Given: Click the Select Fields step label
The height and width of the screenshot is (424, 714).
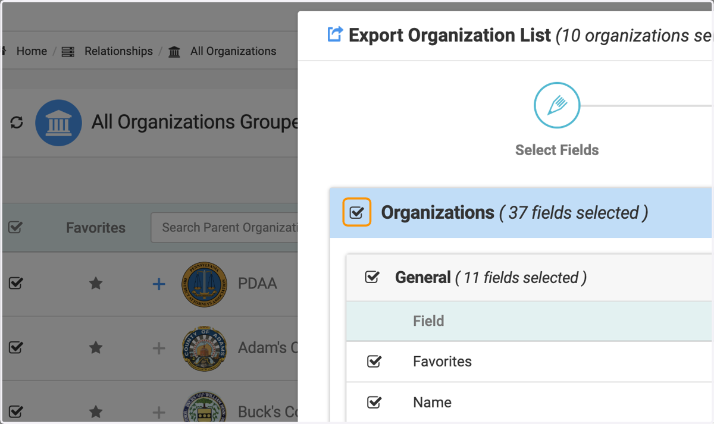Looking at the screenshot, I should [x=557, y=150].
